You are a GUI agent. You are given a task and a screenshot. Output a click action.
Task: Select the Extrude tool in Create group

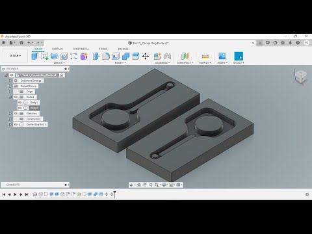pos(34,56)
